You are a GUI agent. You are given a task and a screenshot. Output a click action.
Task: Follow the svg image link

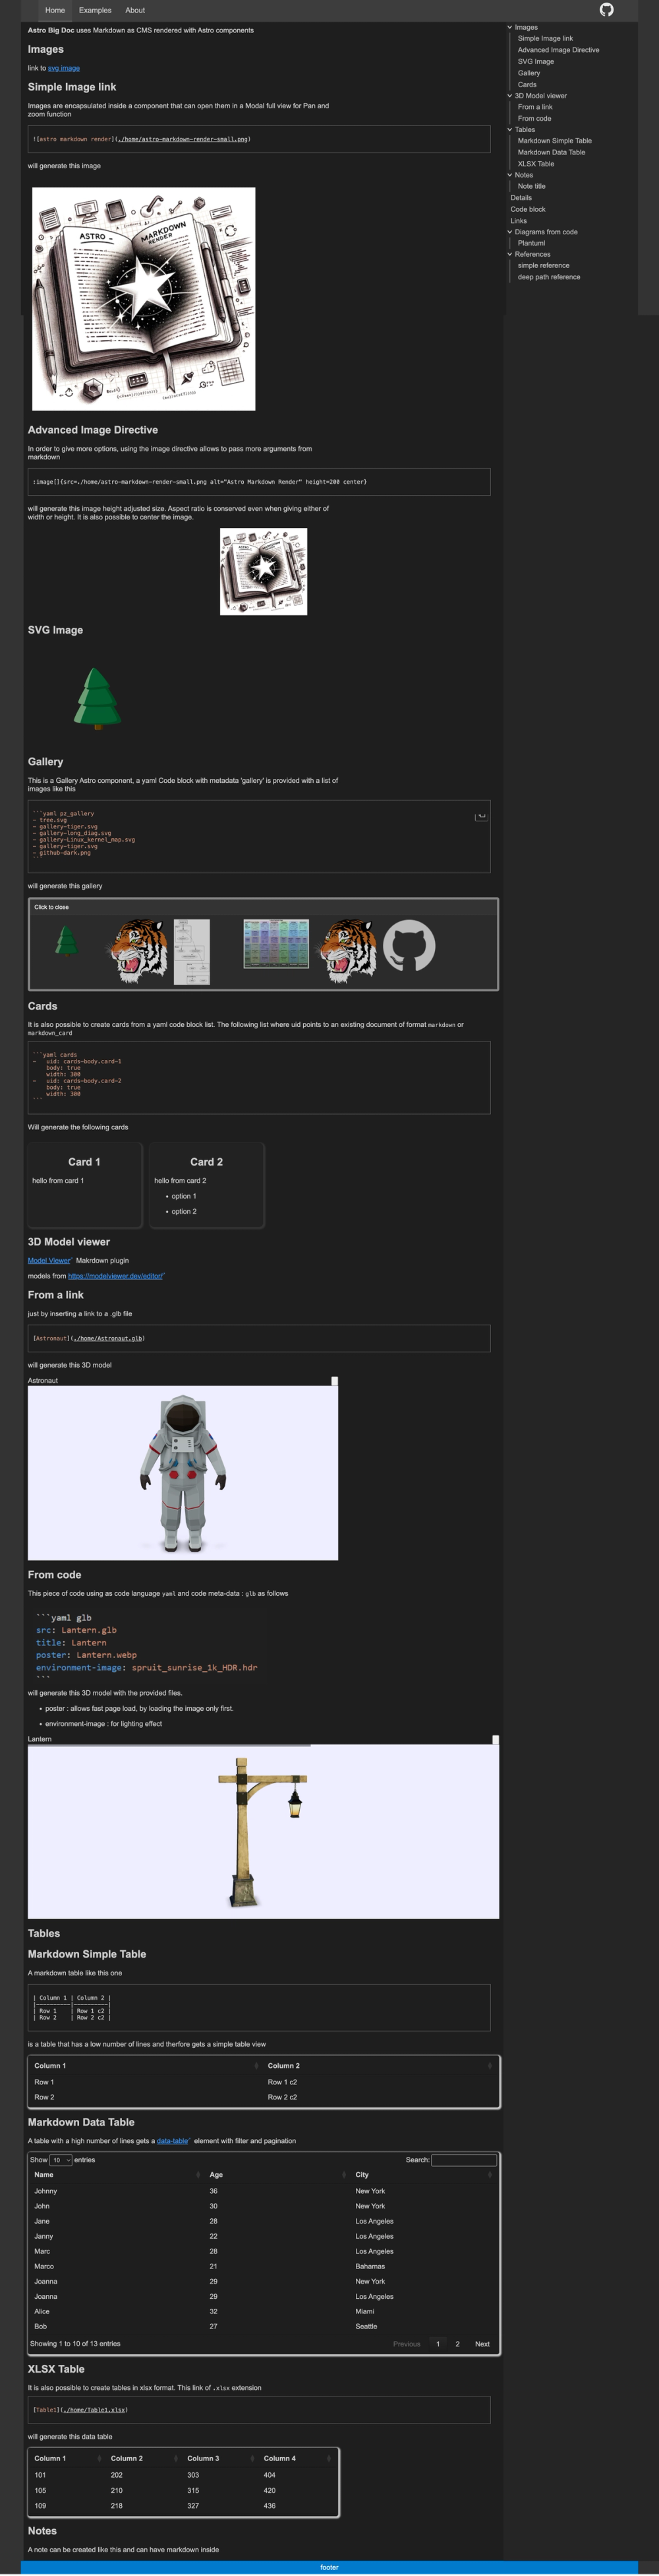pyautogui.click(x=64, y=68)
